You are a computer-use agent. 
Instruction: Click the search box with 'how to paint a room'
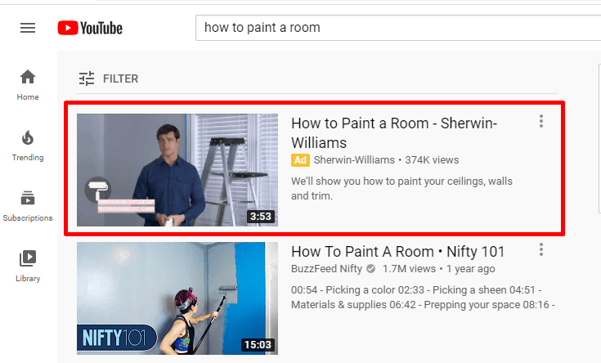[x=398, y=28]
